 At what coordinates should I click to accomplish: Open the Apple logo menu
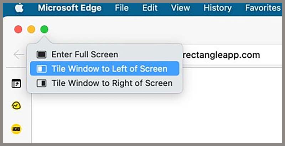19,8
